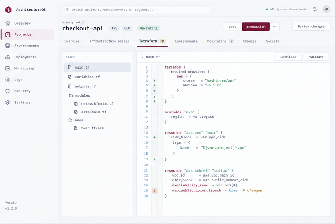The width and height of the screenshot is (335, 224).
Task: Open the JD user avatar
Action: (326, 9)
